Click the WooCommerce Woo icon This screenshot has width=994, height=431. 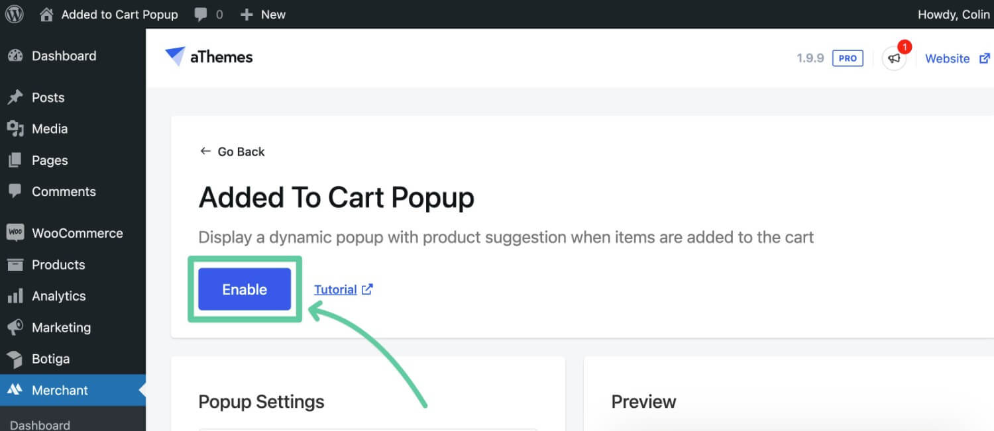(15, 233)
